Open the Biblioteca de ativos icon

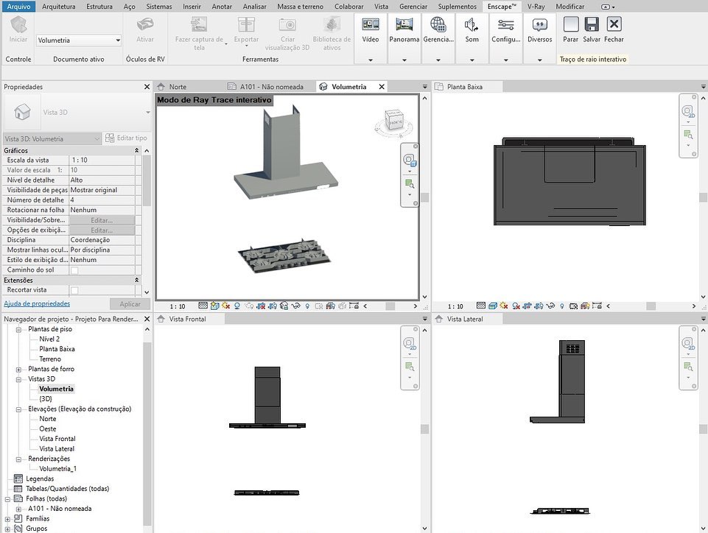(332, 24)
